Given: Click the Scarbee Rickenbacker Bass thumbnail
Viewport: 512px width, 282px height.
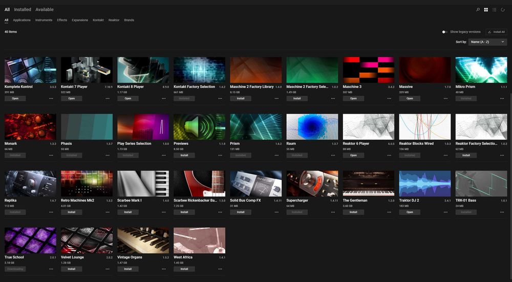Looking at the screenshot, I should [x=200, y=183].
